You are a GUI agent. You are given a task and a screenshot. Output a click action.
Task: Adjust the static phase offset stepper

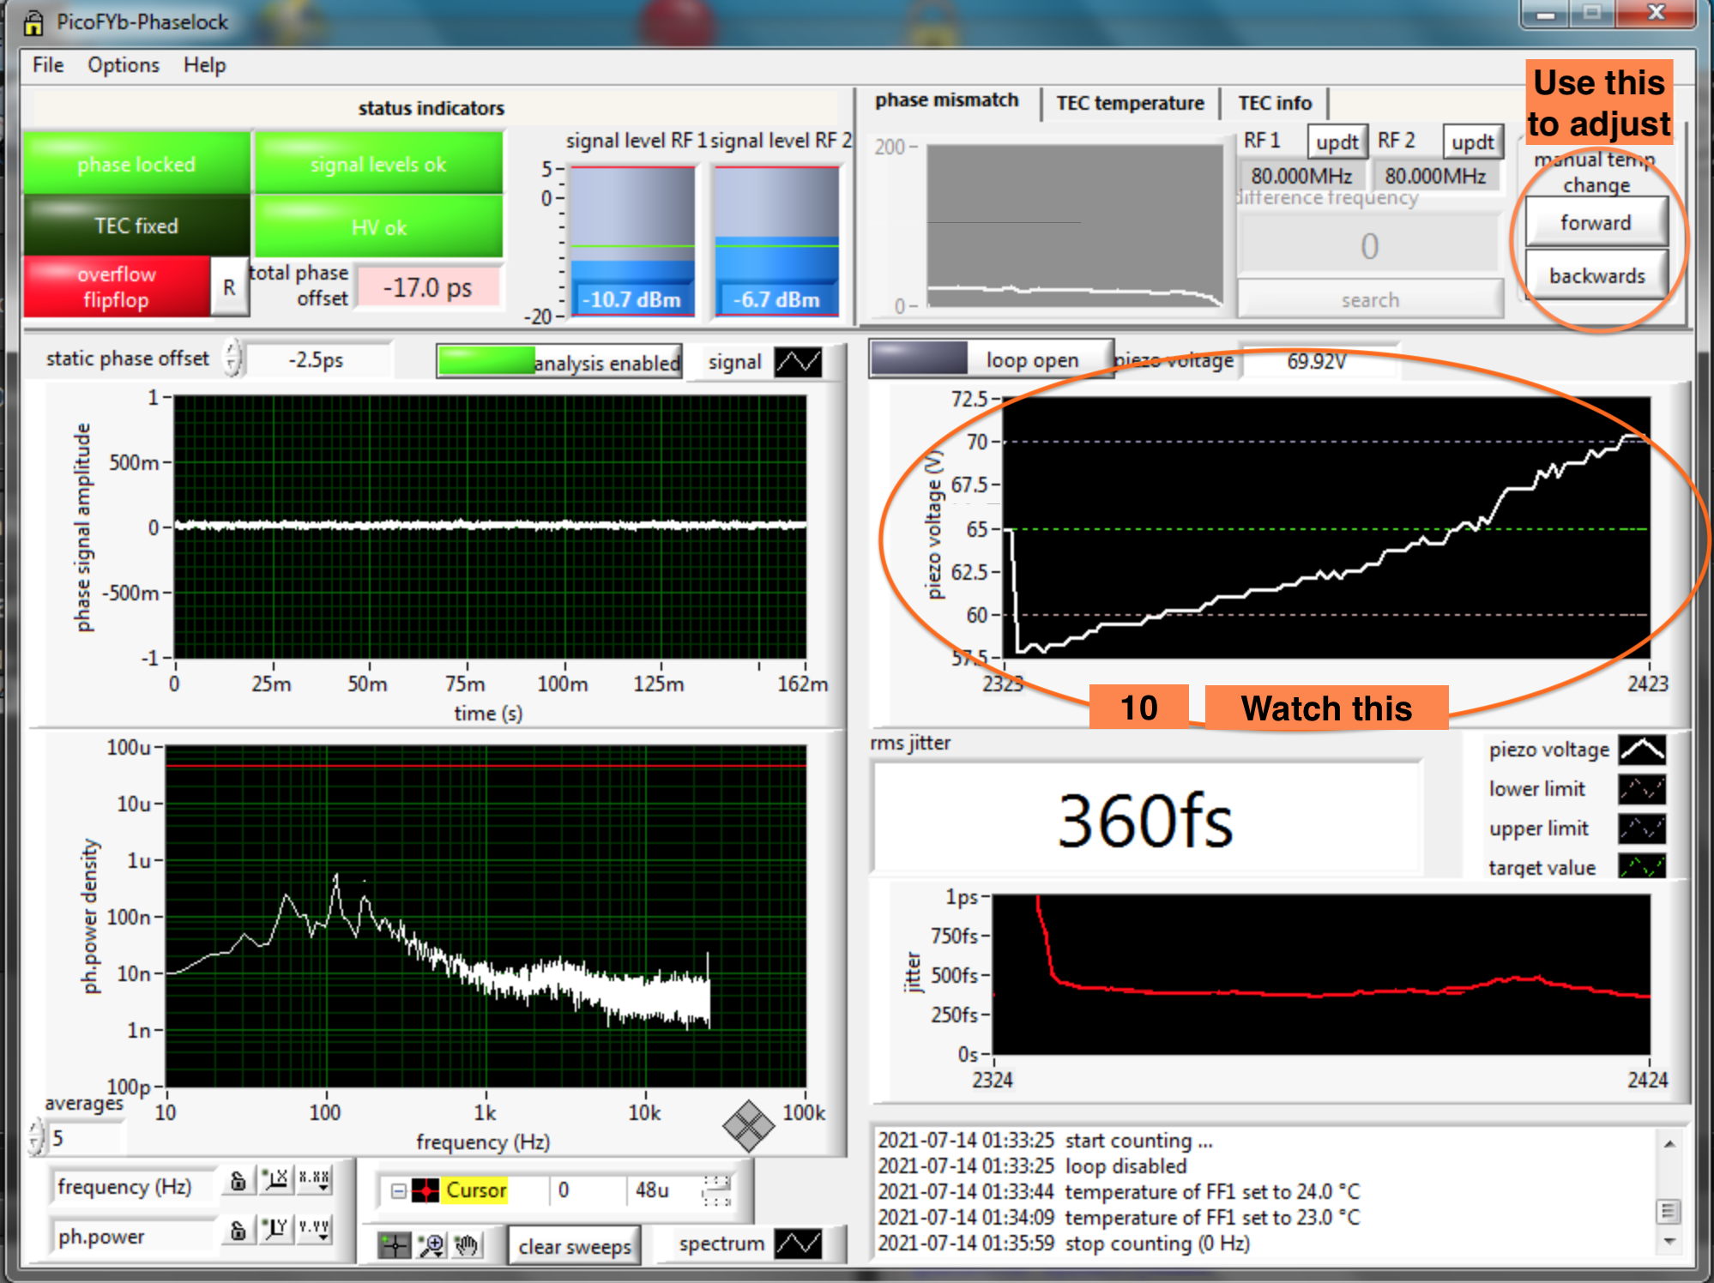[x=232, y=358]
